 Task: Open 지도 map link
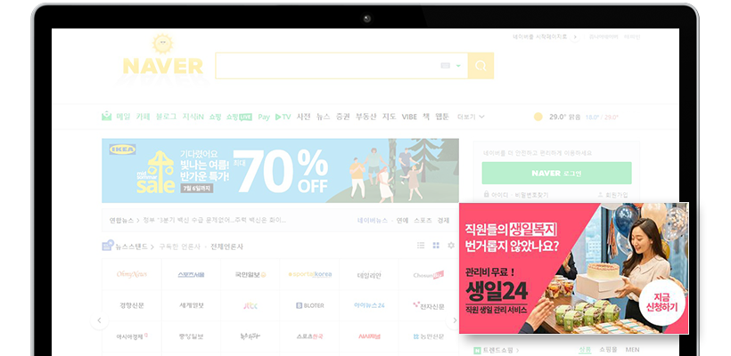[x=389, y=117]
